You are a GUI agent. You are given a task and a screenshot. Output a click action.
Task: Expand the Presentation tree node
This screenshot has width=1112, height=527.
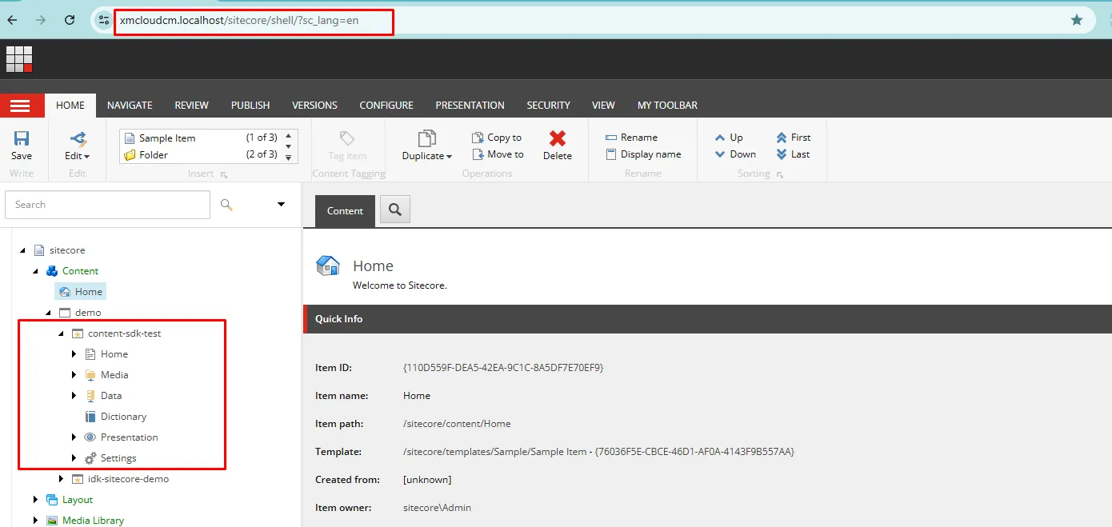click(x=74, y=437)
